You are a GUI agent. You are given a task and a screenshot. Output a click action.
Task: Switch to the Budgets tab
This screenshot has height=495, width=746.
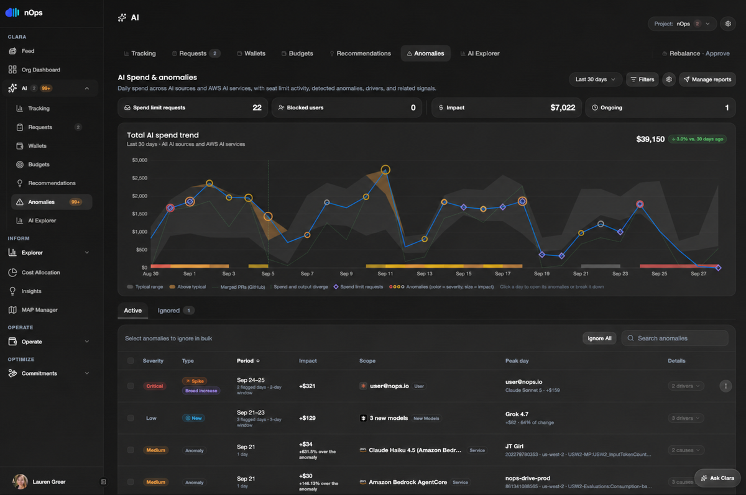297,53
